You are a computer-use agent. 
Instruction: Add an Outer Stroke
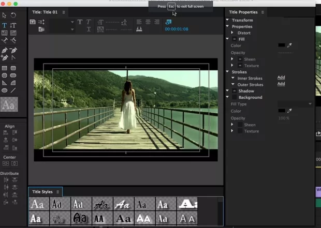coord(281,84)
